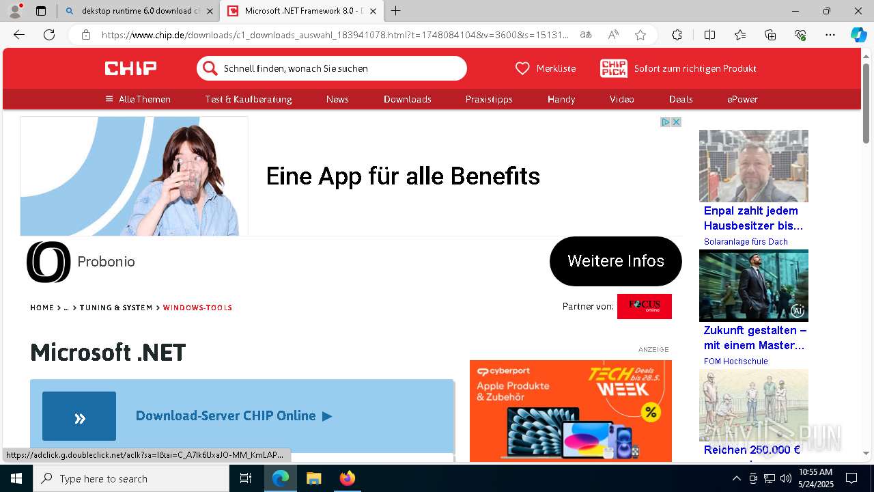Click WINDOWS-TOOLS breadcrumb

197,307
